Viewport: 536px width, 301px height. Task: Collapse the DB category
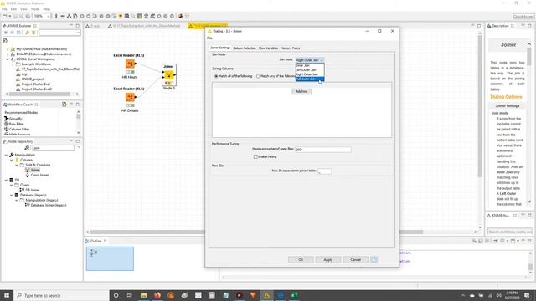pyautogui.click(x=6, y=181)
